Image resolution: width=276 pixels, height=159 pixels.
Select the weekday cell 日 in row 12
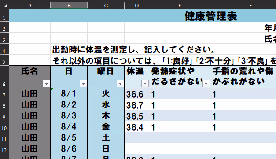pos(106,148)
